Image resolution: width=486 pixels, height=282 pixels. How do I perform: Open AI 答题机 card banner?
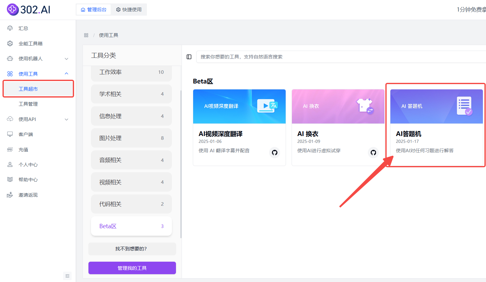coord(437,106)
